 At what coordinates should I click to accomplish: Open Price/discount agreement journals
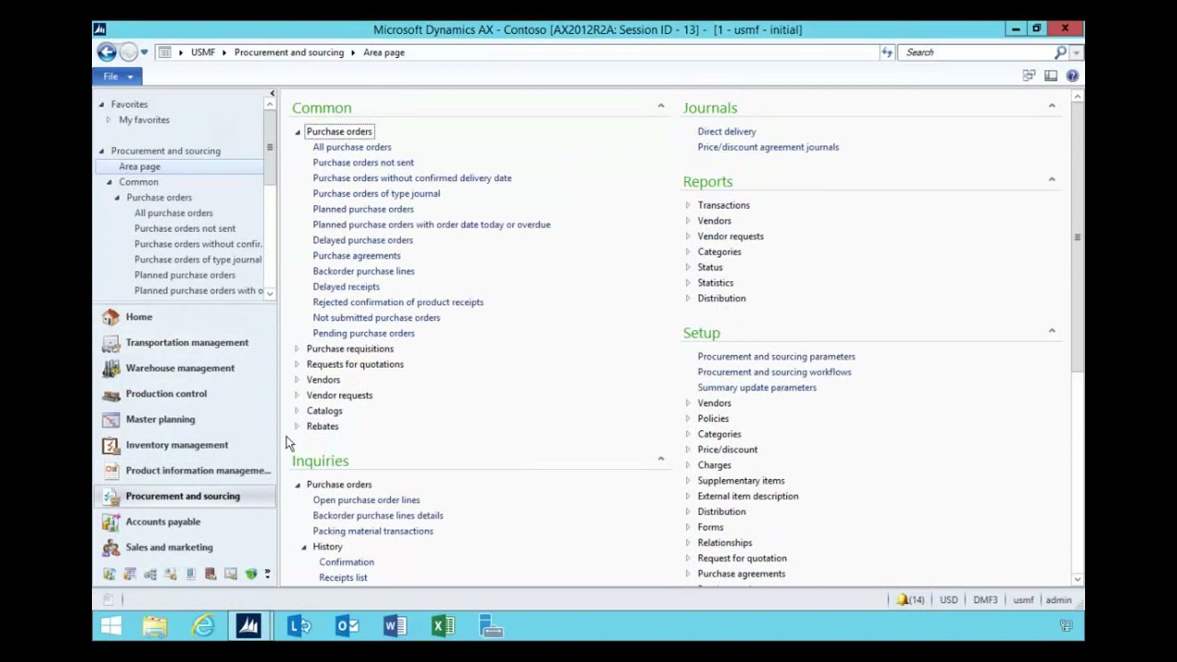(768, 147)
